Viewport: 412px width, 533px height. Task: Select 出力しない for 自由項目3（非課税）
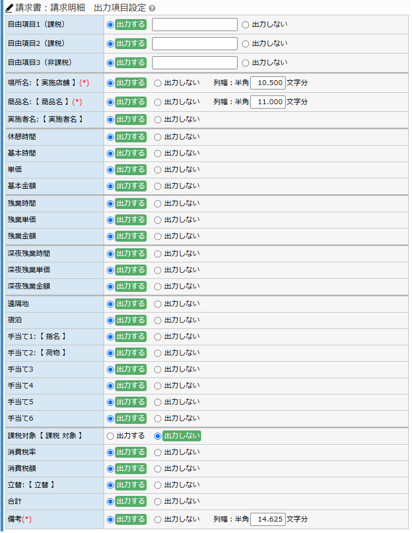point(246,63)
